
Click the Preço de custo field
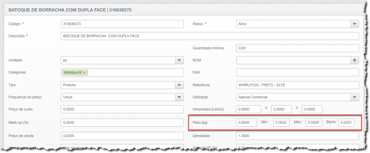[122, 109]
